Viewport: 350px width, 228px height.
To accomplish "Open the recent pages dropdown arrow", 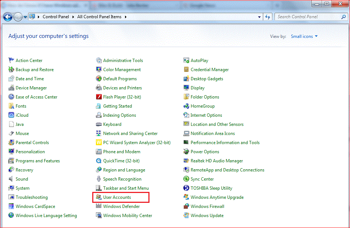I will point(25,17).
